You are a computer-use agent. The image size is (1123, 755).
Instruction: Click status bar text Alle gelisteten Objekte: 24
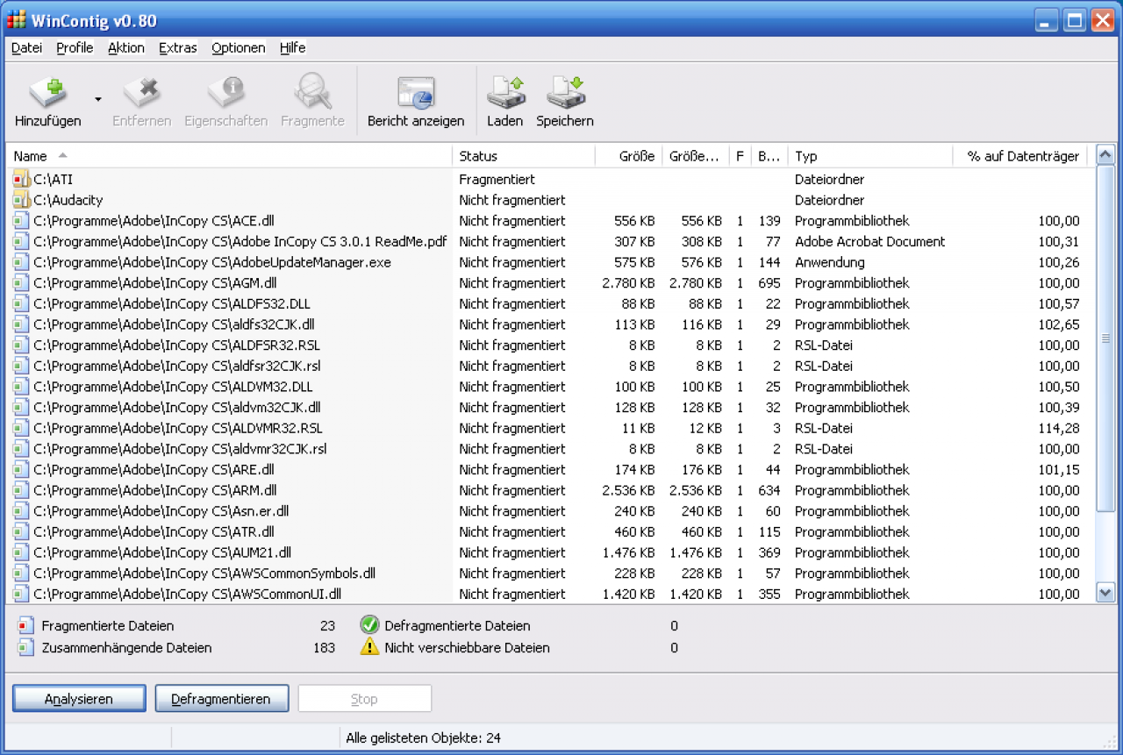(x=424, y=738)
